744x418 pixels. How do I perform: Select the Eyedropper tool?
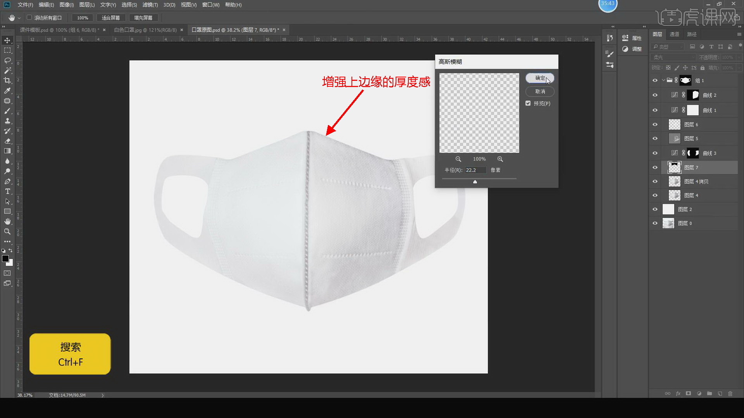tap(7, 91)
